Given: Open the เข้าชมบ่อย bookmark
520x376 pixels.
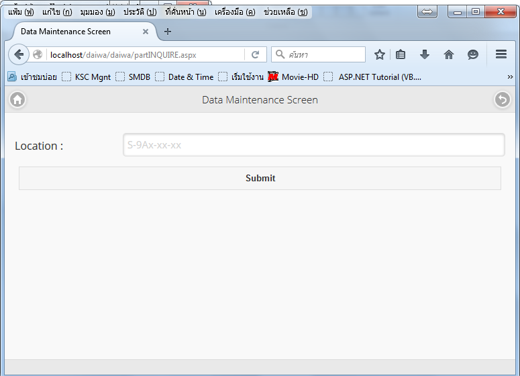Looking at the screenshot, I should (x=32, y=77).
